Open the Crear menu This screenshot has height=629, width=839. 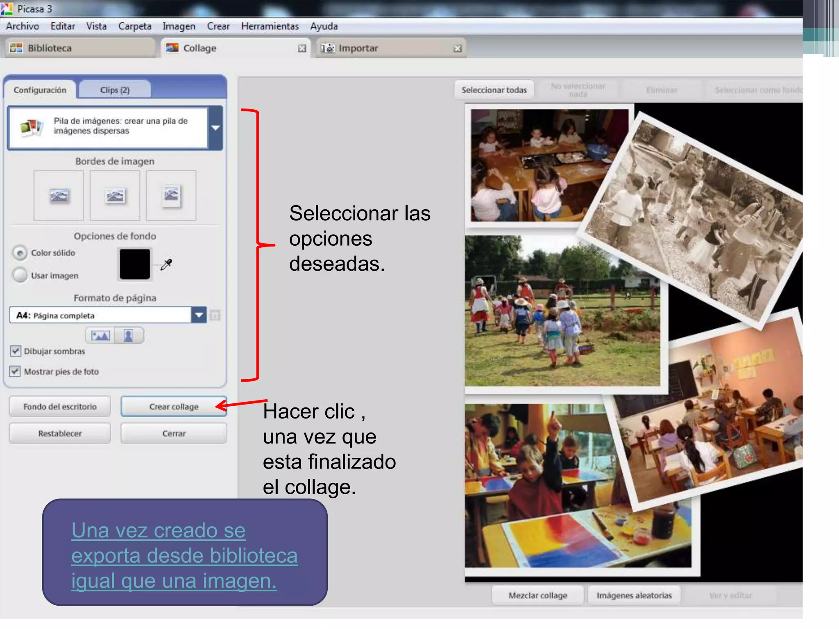(x=218, y=26)
